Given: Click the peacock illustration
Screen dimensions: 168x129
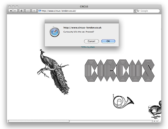Looking at the screenshot, I should [x=53, y=72].
